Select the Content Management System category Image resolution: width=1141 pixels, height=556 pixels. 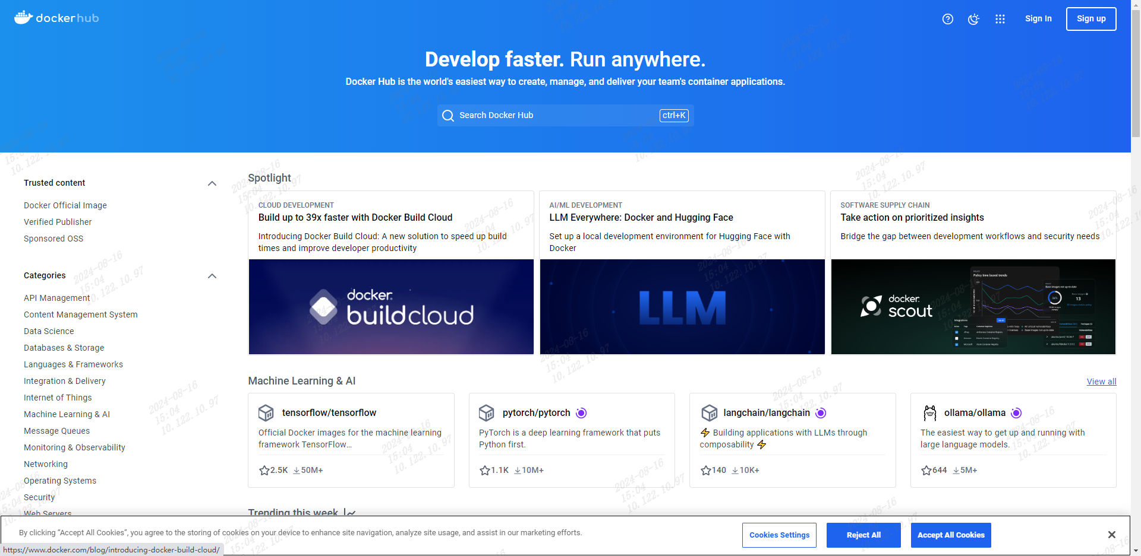pyautogui.click(x=81, y=314)
